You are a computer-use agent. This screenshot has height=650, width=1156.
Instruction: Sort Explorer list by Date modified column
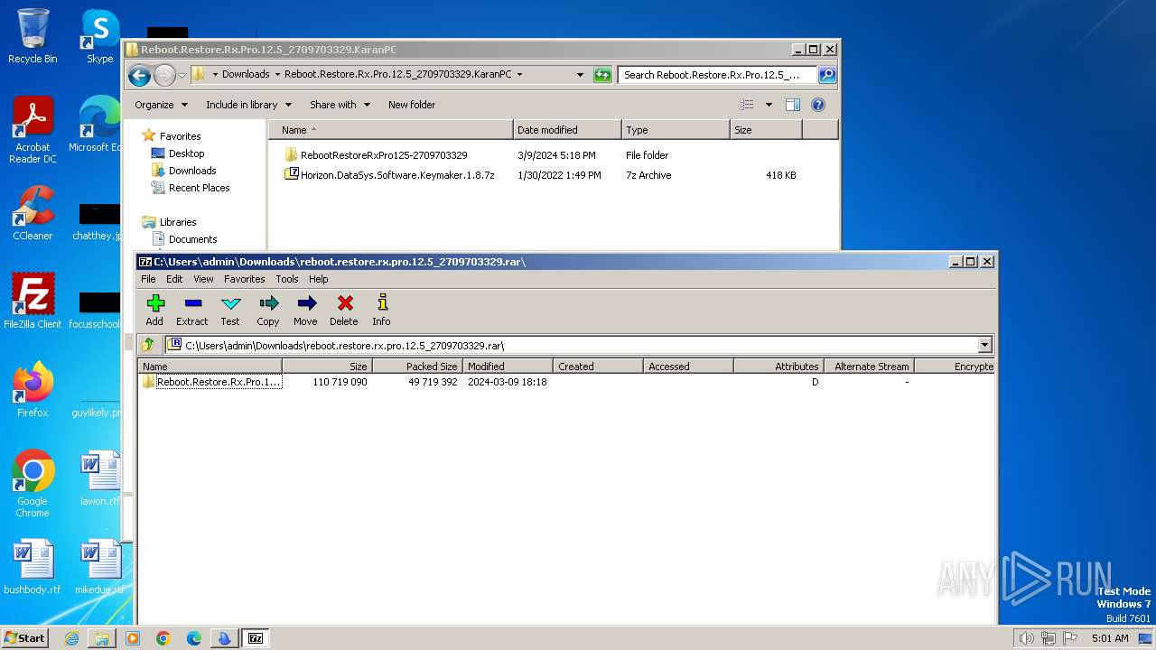567,130
